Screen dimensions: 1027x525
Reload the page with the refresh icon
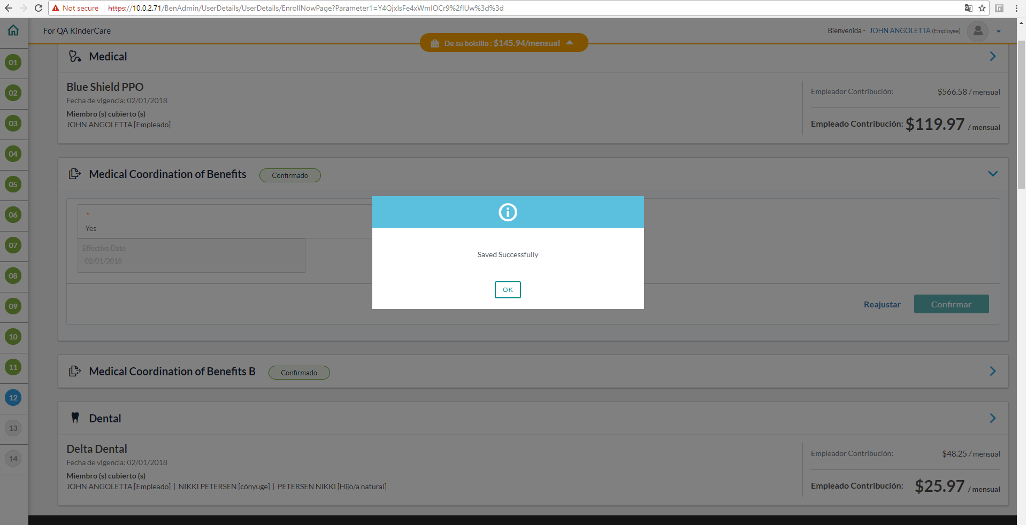pos(39,8)
